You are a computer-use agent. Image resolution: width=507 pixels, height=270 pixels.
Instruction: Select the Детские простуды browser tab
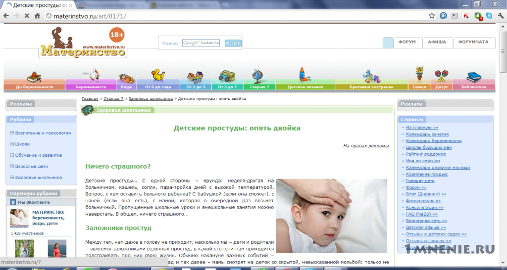click(x=39, y=5)
